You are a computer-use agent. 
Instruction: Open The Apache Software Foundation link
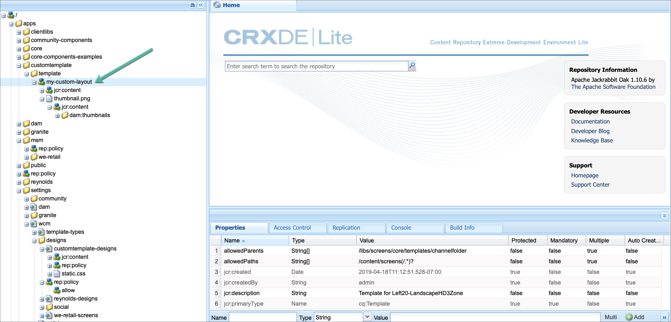click(x=613, y=87)
